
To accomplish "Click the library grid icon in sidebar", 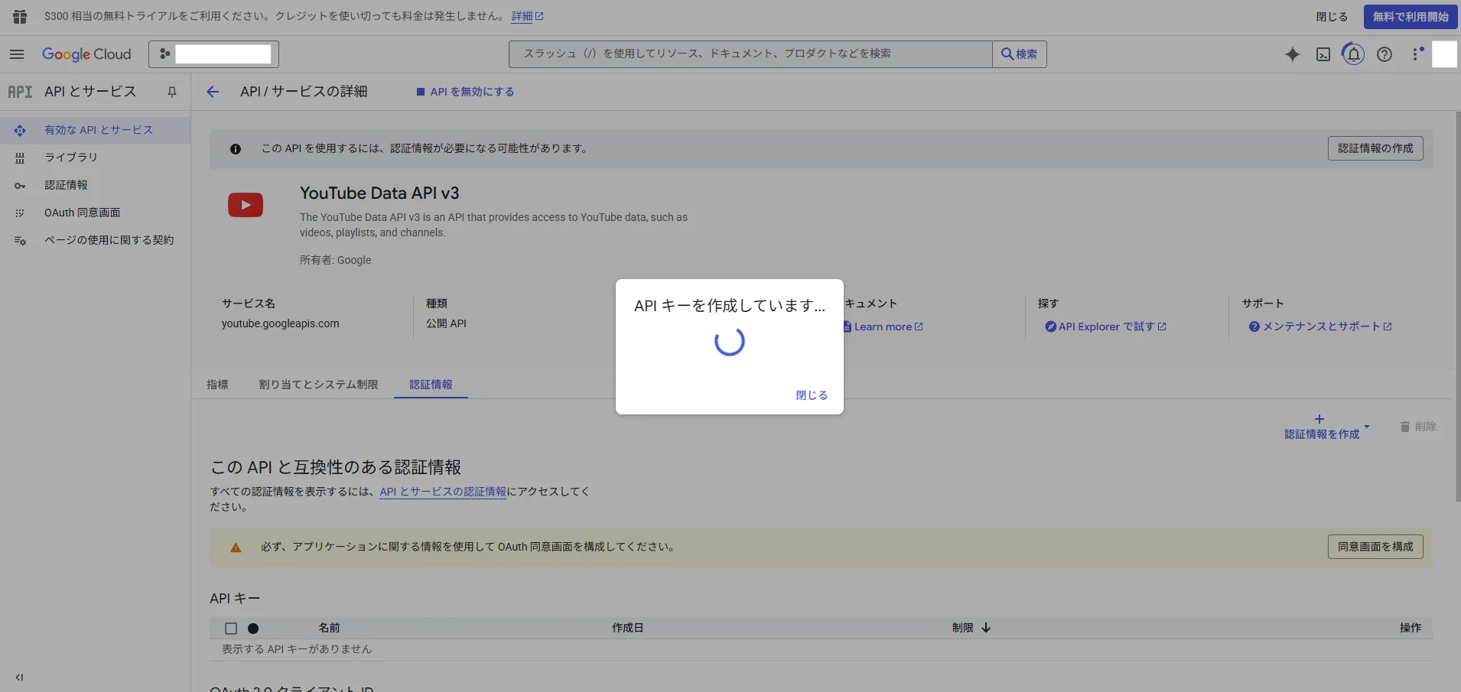I will pos(20,158).
